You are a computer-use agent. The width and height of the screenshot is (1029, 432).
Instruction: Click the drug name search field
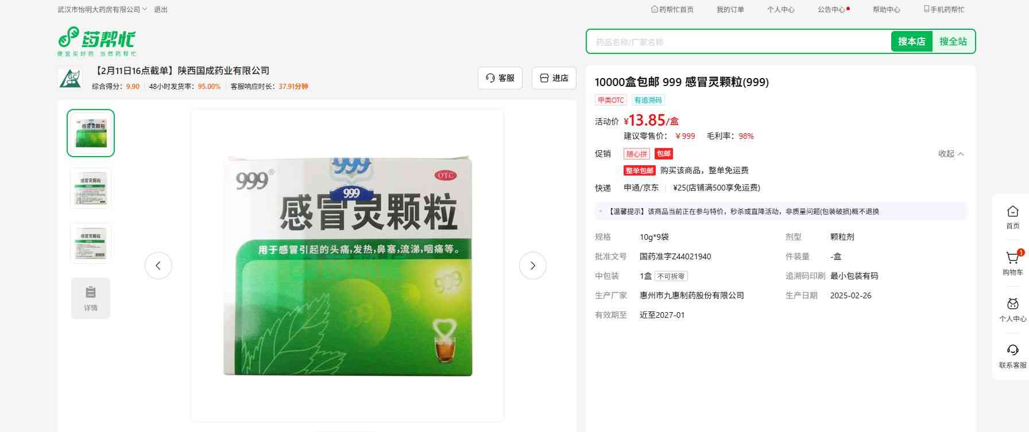click(x=738, y=42)
